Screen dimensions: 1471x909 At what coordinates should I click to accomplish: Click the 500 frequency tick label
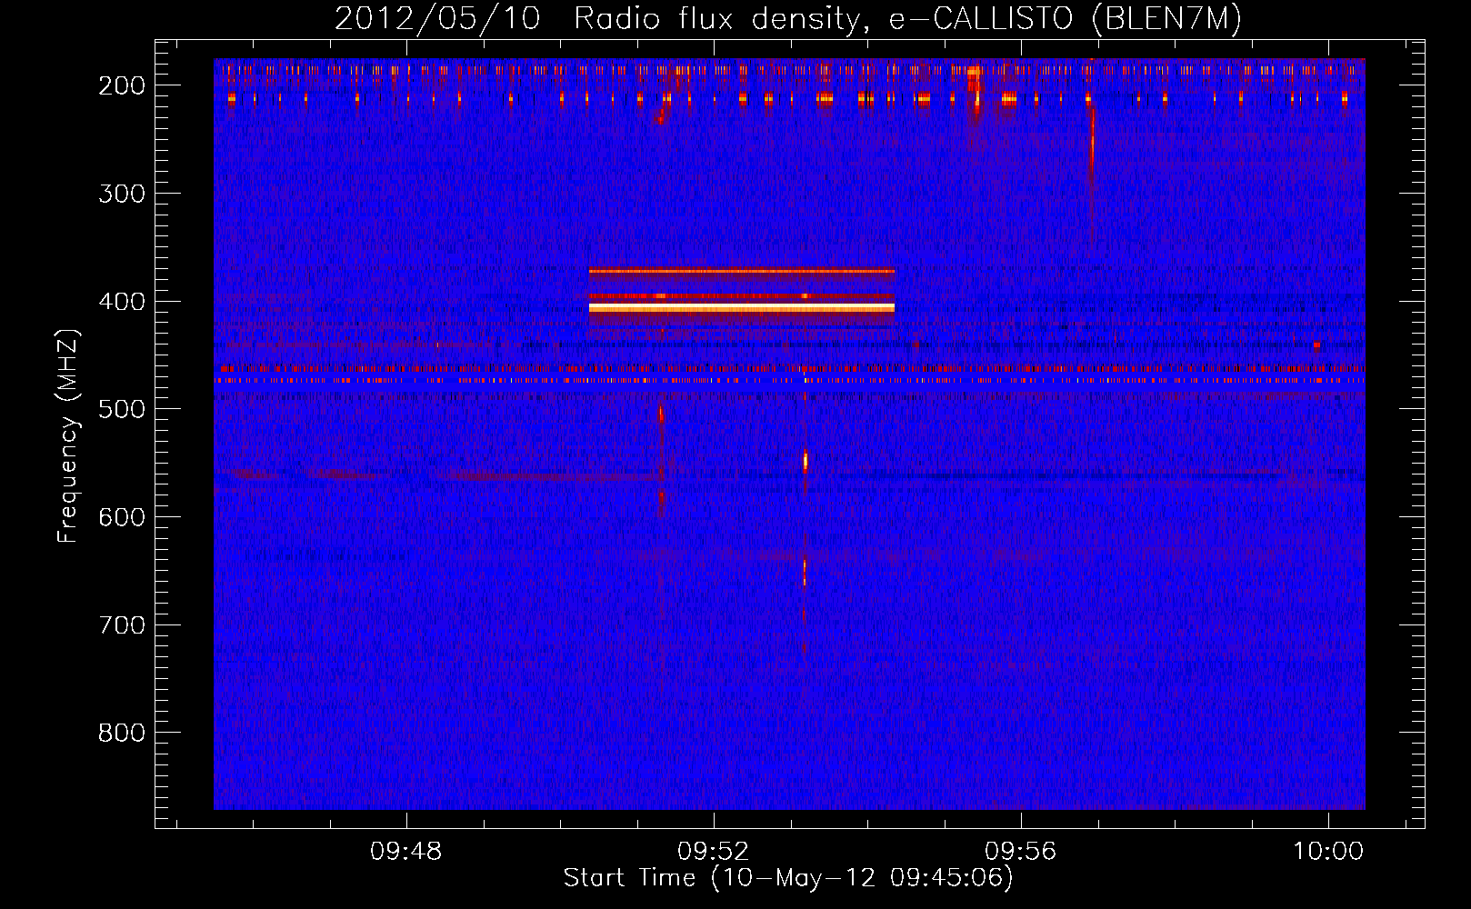[122, 409]
